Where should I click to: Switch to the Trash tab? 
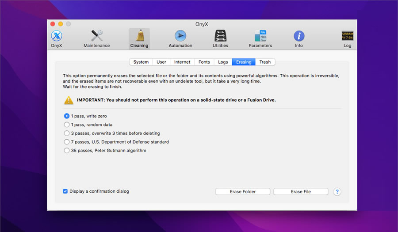pos(265,62)
